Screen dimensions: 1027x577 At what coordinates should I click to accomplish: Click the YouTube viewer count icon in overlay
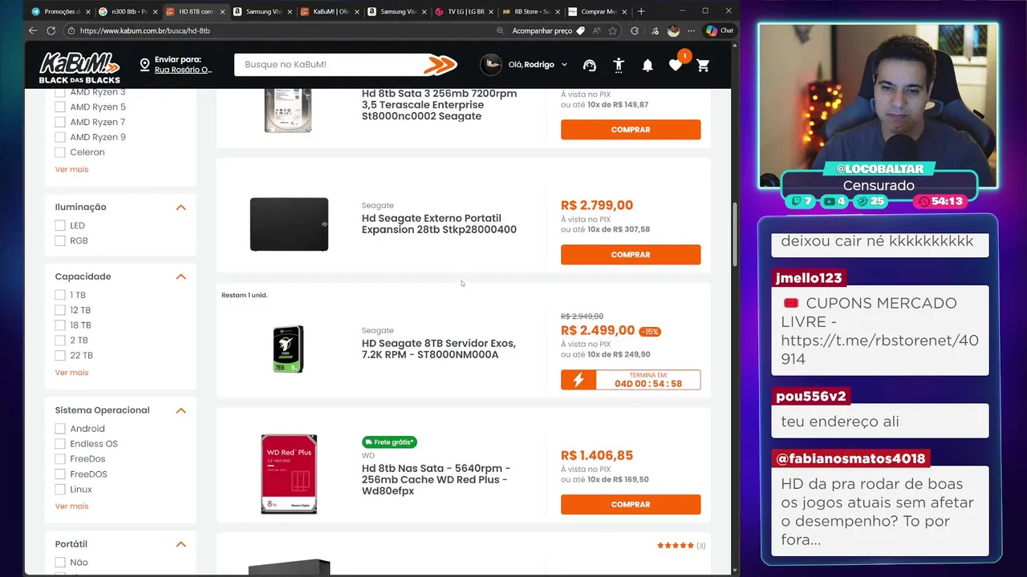coord(830,201)
